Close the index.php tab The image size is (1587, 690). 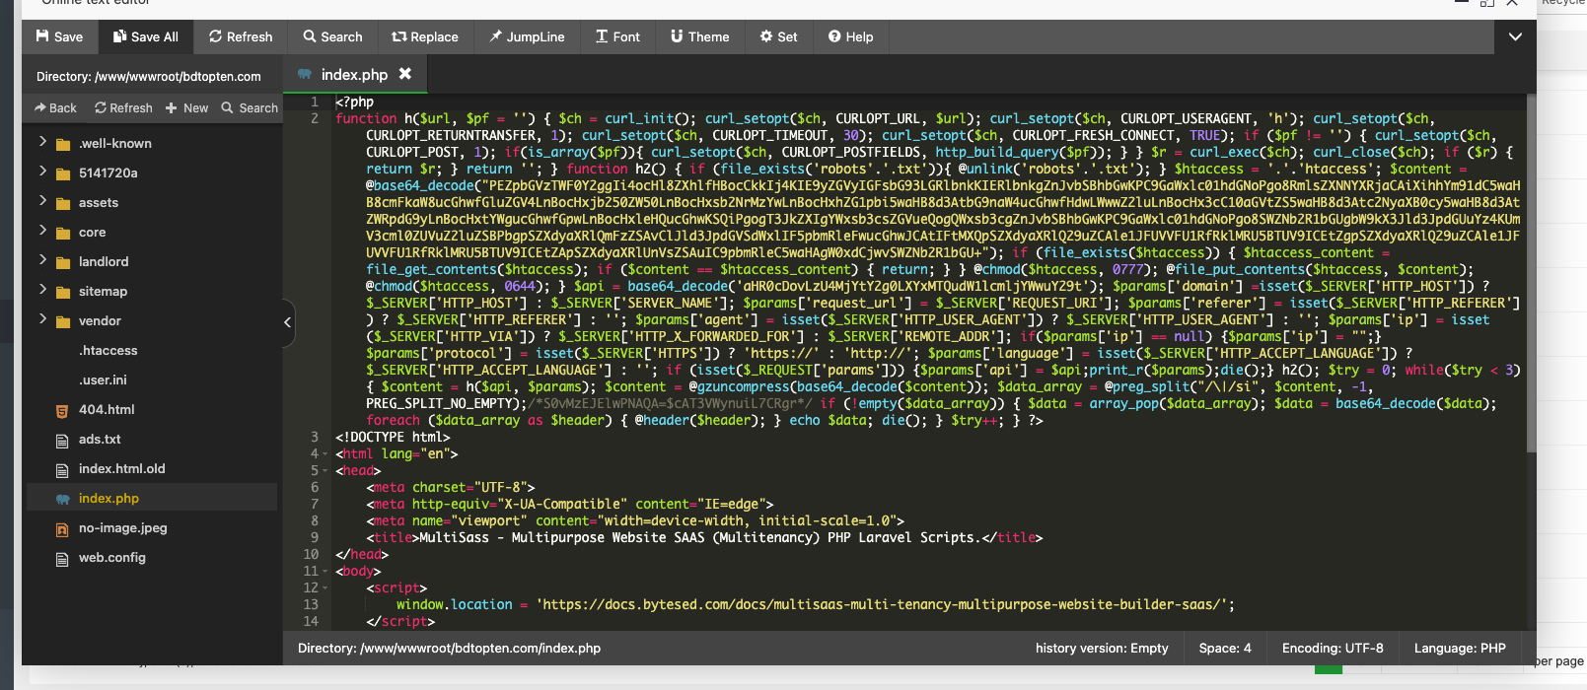coord(404,74)
